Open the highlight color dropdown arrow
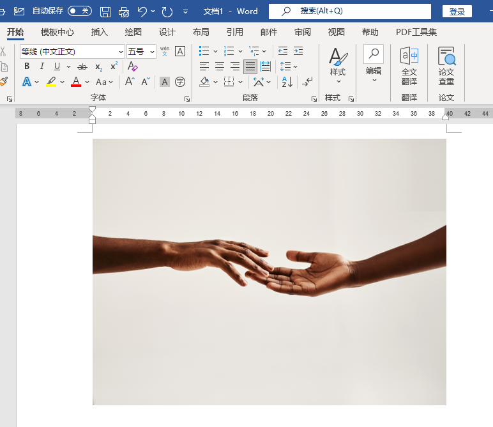 (62, 82)
